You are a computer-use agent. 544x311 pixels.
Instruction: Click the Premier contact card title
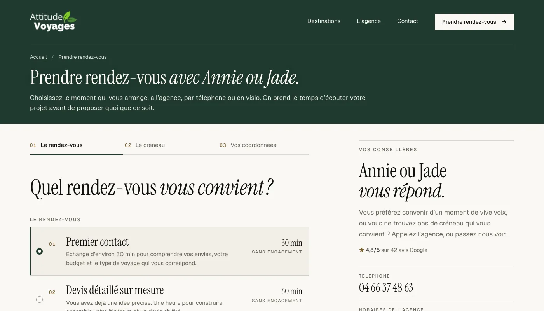pos(97,242)
